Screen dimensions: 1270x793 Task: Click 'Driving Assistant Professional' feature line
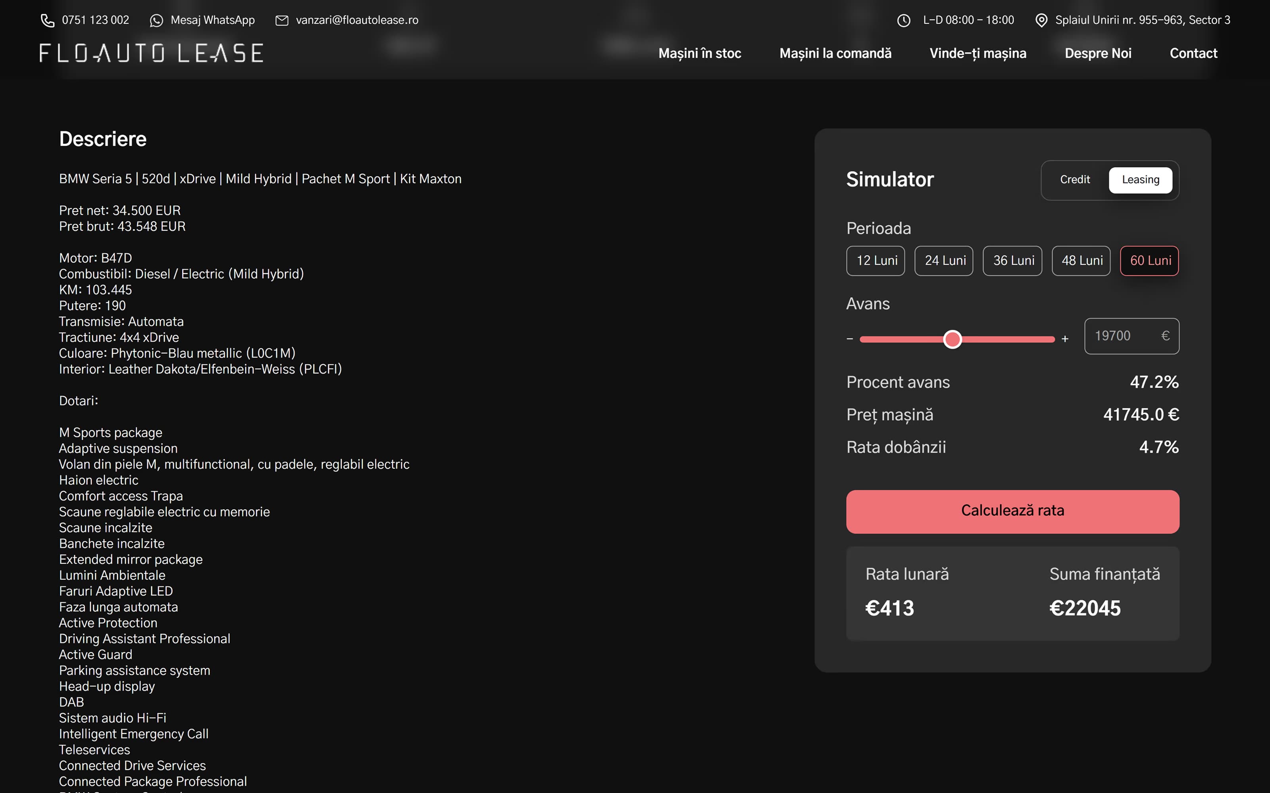[x=144, y=639]
